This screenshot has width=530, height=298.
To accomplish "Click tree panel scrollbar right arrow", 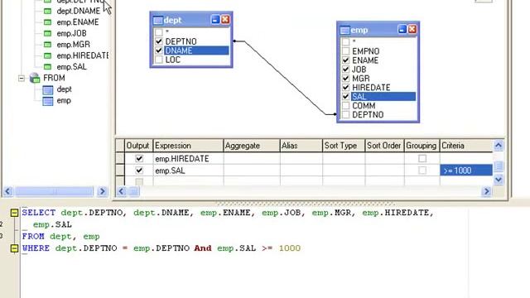I will [x=102, y=191].
